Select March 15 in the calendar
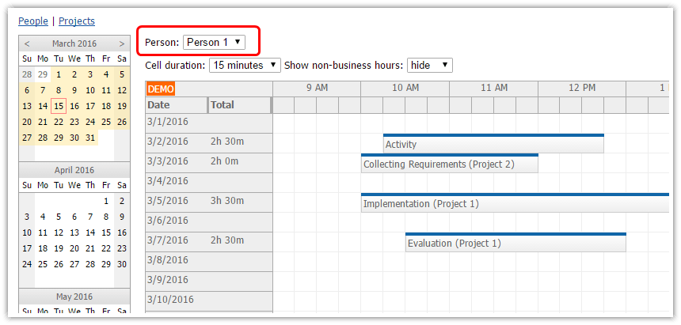This screenshot has width=681, height=325. [59, 106]
